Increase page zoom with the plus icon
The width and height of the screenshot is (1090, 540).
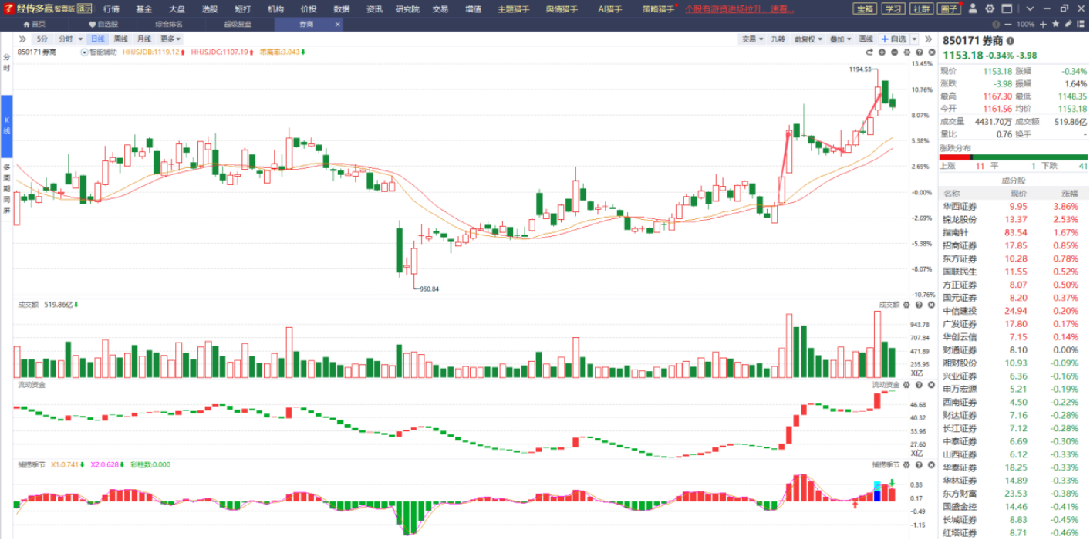[x=1044, y=24]
